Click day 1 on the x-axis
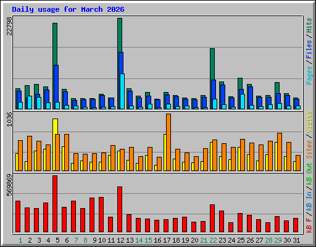Image resolution: width=316 pixels, height=247 pixels. click(20, 240)
